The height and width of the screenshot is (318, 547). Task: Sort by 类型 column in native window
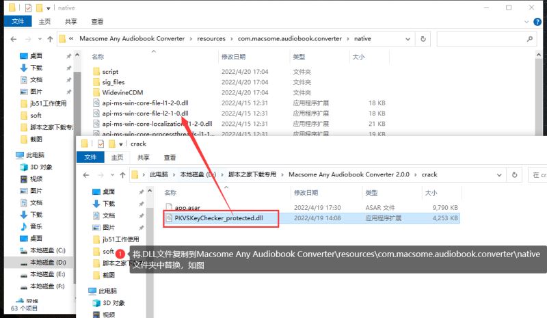(299, 57)
